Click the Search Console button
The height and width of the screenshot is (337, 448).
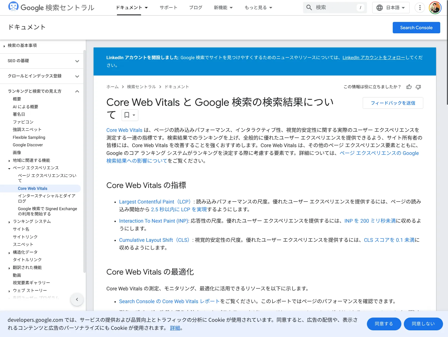coord(416,27)
